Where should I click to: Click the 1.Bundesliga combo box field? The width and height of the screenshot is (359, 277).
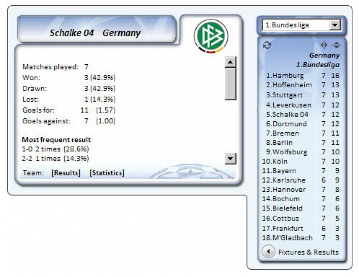(302, 25)
